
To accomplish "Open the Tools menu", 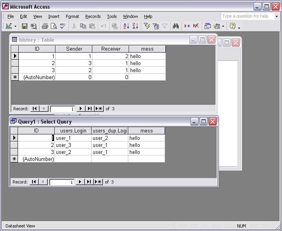I will (x=112, y=16).
